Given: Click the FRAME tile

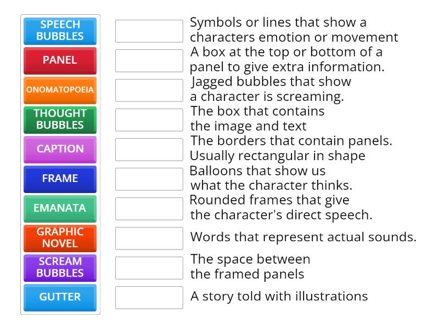Looking at the screenshot, I should pyautogui.click(x=60, y=179).
